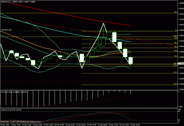Click the 25 Mar 05:00 time label
The image size is (184, 126).
[x=81, y=125]
